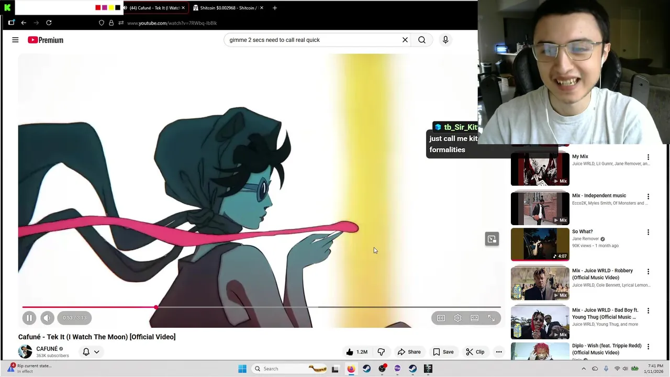This screenshot has width=670, height=377.
Task: Clear the search box with the X
Action: pos(405,40)
